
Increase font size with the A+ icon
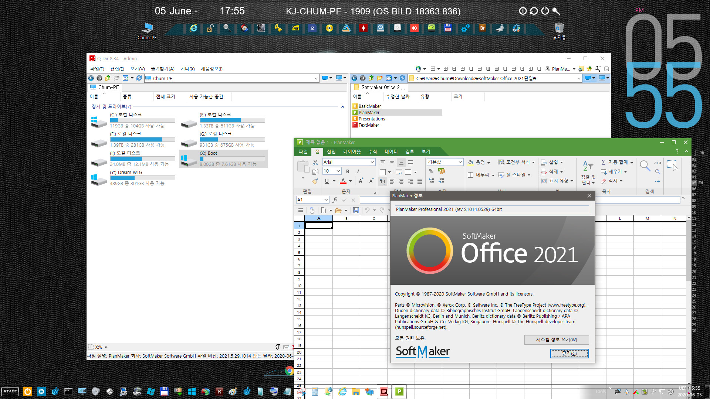pos(361,181)
